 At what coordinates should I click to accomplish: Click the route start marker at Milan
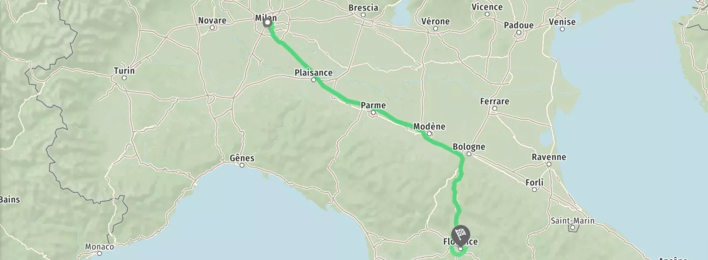click(267, 22)
